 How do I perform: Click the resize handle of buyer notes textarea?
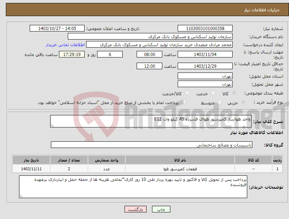pos(21,196)
